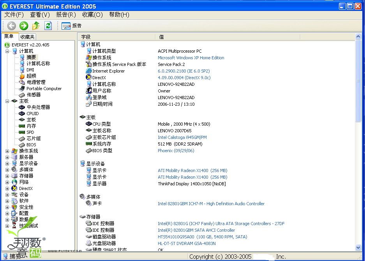Switch to the 收藏夹 tab

click(x=27, y=37)
